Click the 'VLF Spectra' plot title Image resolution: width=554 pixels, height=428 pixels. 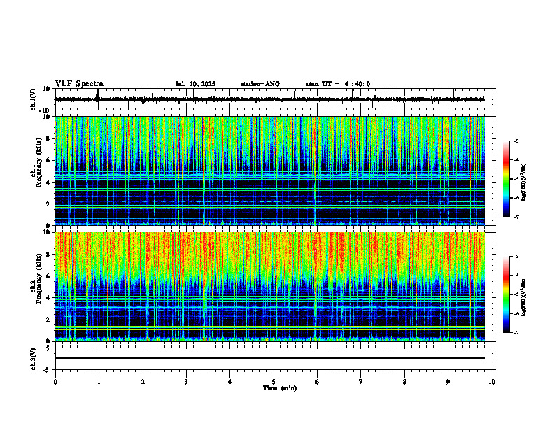tap(79, 84)
